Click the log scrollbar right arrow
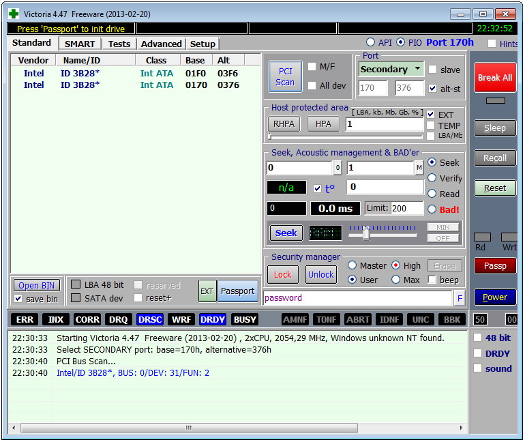525x442 pixels. (x=461, y=428)
